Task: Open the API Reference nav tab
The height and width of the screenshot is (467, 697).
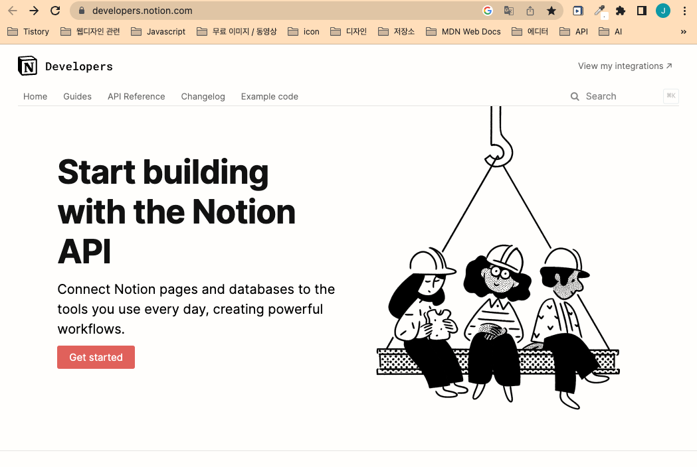Action: point(136,96)
